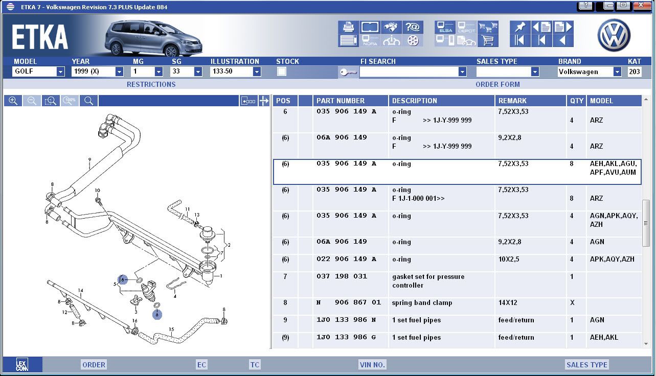Click the list view icon below the printer
The height and width of the screenshot is (376, 656).
point(348,40)
